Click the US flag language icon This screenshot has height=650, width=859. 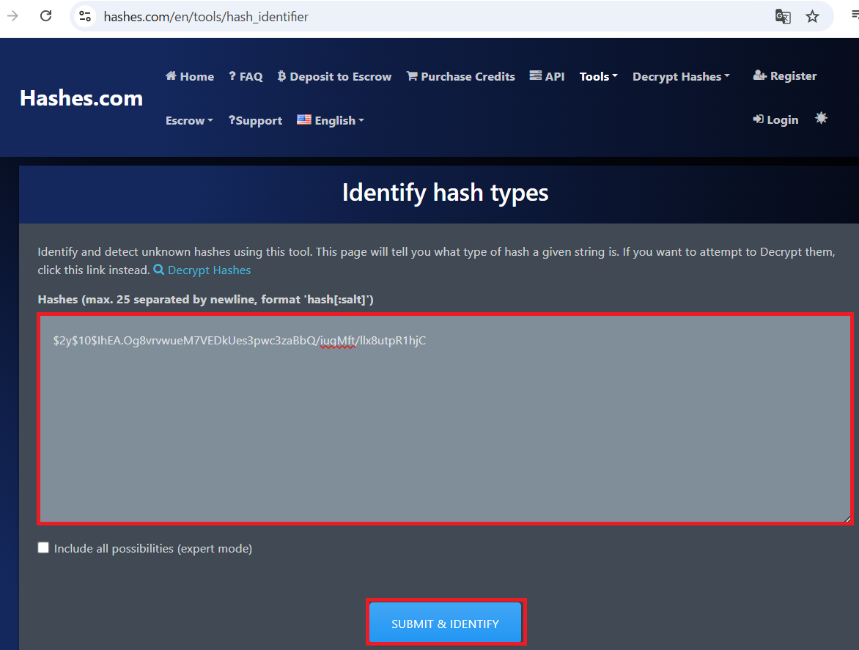[304, 119]
